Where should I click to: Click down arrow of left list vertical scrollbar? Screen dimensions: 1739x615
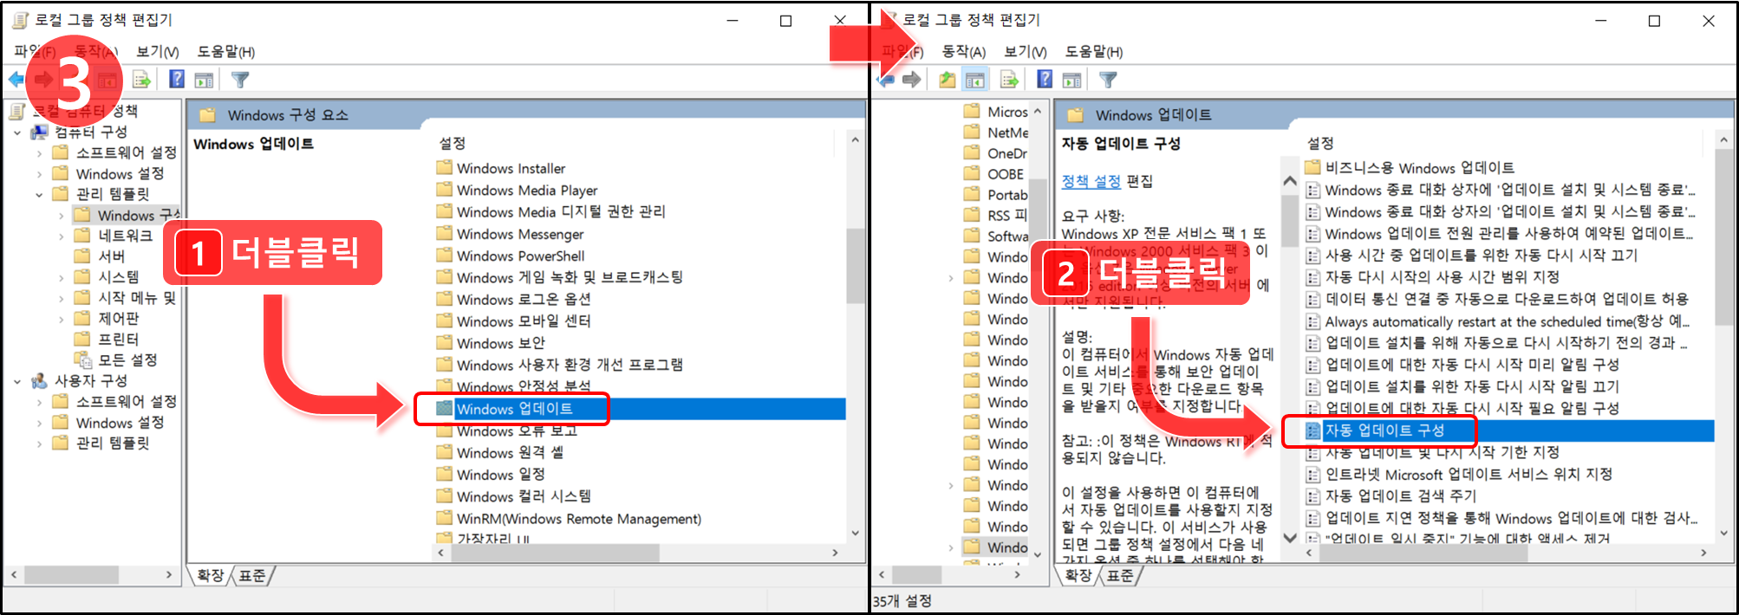pyautogui.click(x=856, y=534)
